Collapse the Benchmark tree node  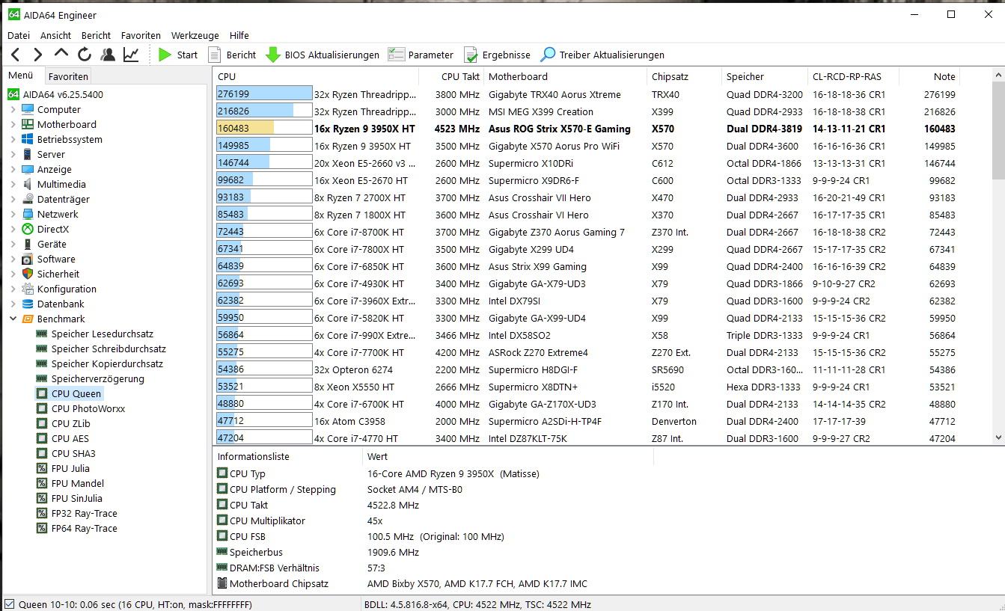coord(13,319)
